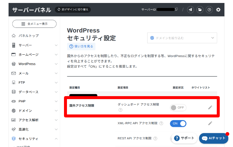Open settings gear icon in header

pos(218,10)
